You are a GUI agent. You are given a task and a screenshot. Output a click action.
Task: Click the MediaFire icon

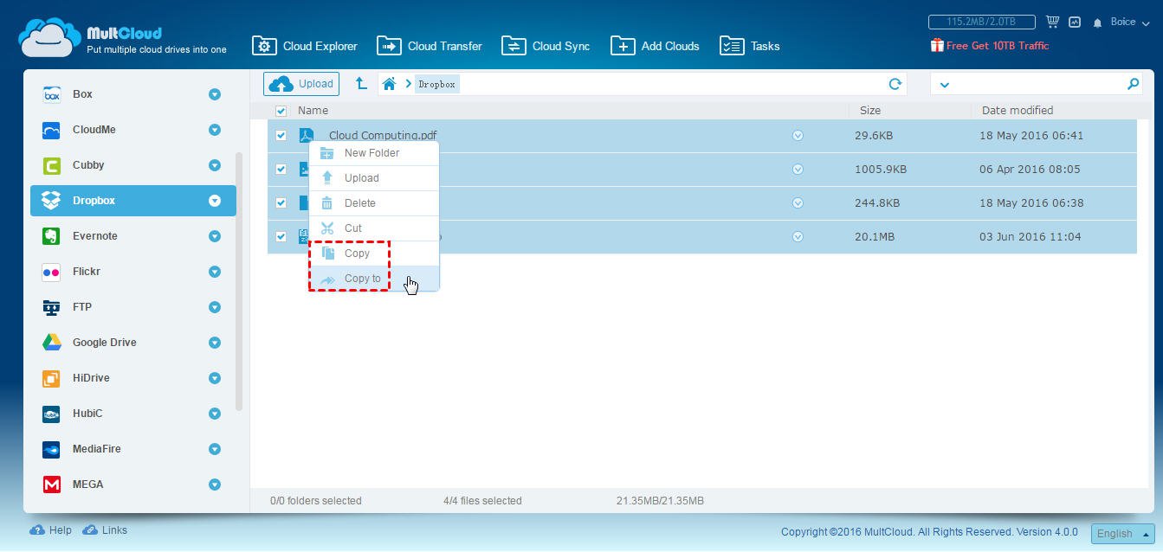click(x=51, y=449)
